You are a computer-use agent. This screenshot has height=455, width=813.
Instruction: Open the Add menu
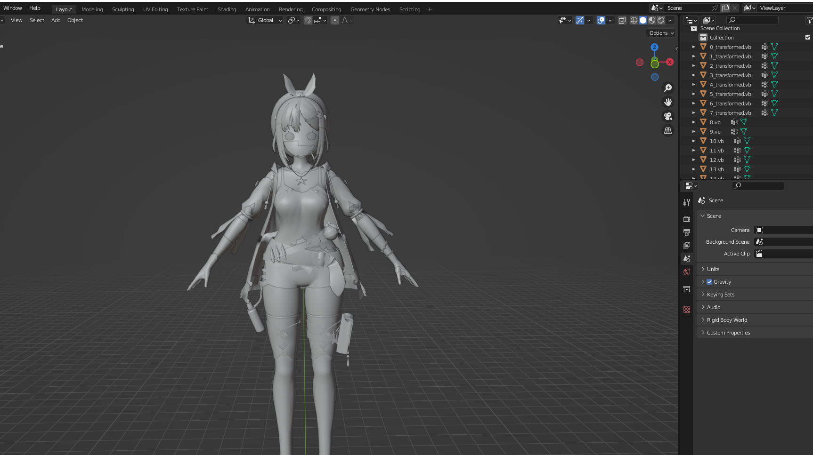(56, 20)
